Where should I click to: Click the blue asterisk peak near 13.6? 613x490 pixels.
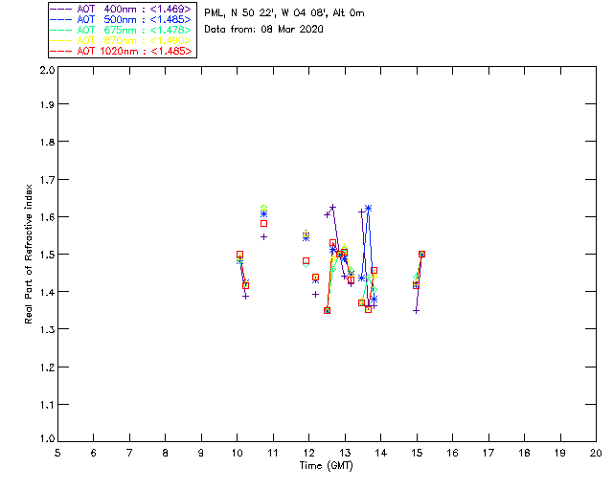[368, 208]
